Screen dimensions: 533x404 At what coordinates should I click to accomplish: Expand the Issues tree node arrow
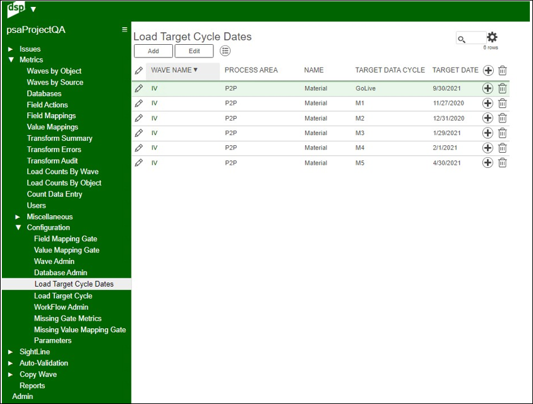click(11, 49)
